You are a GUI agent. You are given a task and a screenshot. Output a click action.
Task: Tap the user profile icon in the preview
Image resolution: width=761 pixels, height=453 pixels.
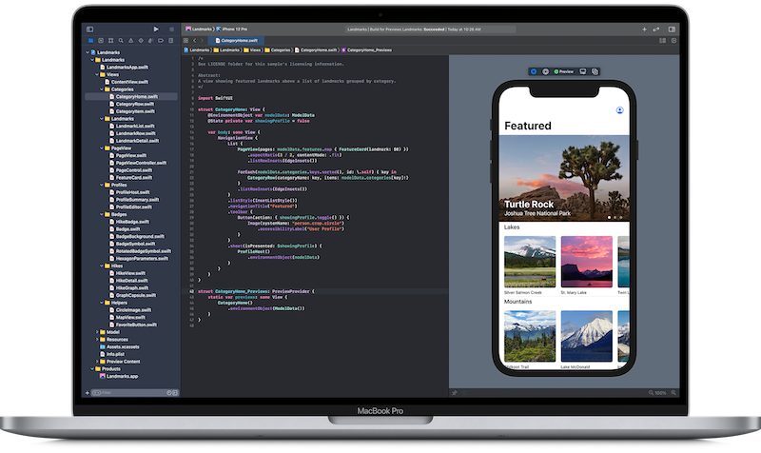[620, 110]
